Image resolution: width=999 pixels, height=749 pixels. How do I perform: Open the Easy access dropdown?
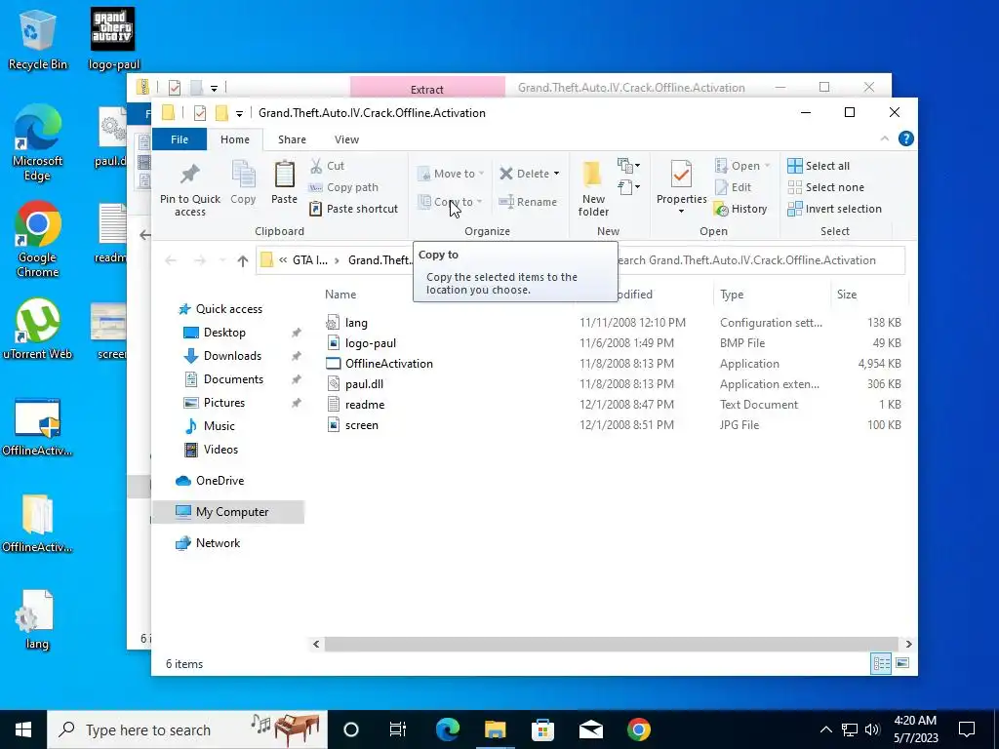[x=629, y=187]
